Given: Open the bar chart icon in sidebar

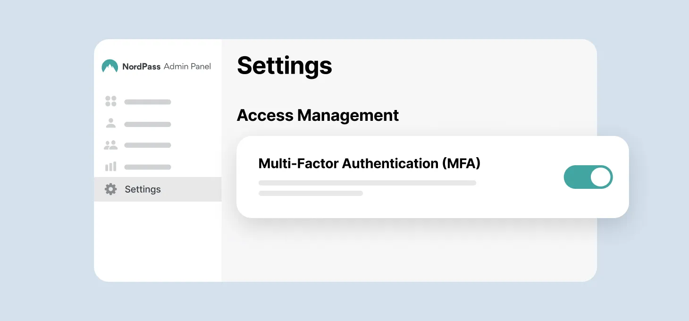Looking at the screenshot, I should pyautogui.click(x=110, y=167).
